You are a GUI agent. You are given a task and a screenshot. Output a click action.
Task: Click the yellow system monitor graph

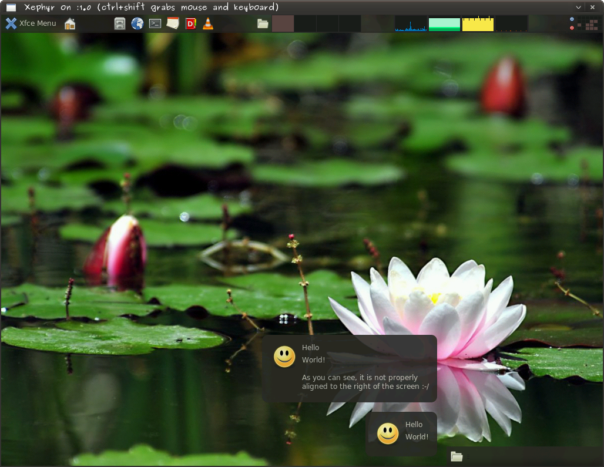pyautogui.click(x=478, y=23)
